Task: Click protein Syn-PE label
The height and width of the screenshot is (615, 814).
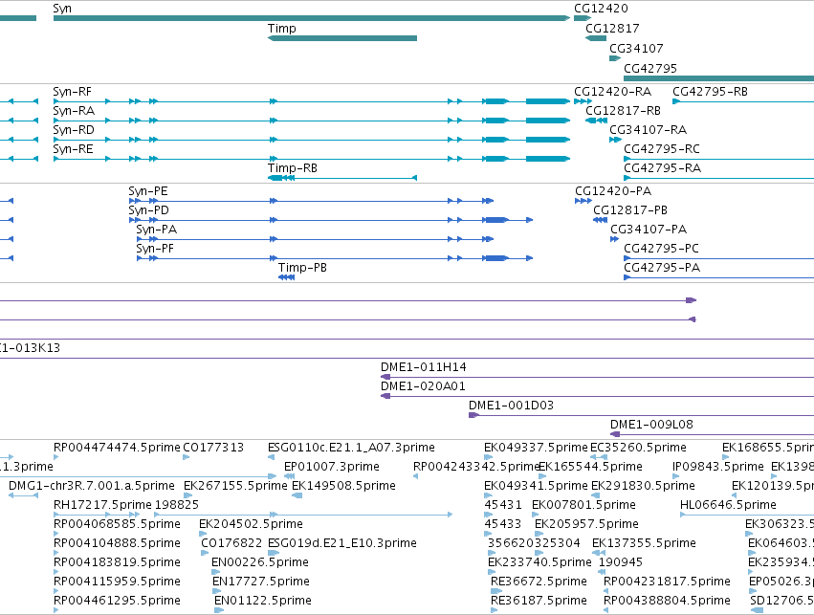Action: [148, 191]
